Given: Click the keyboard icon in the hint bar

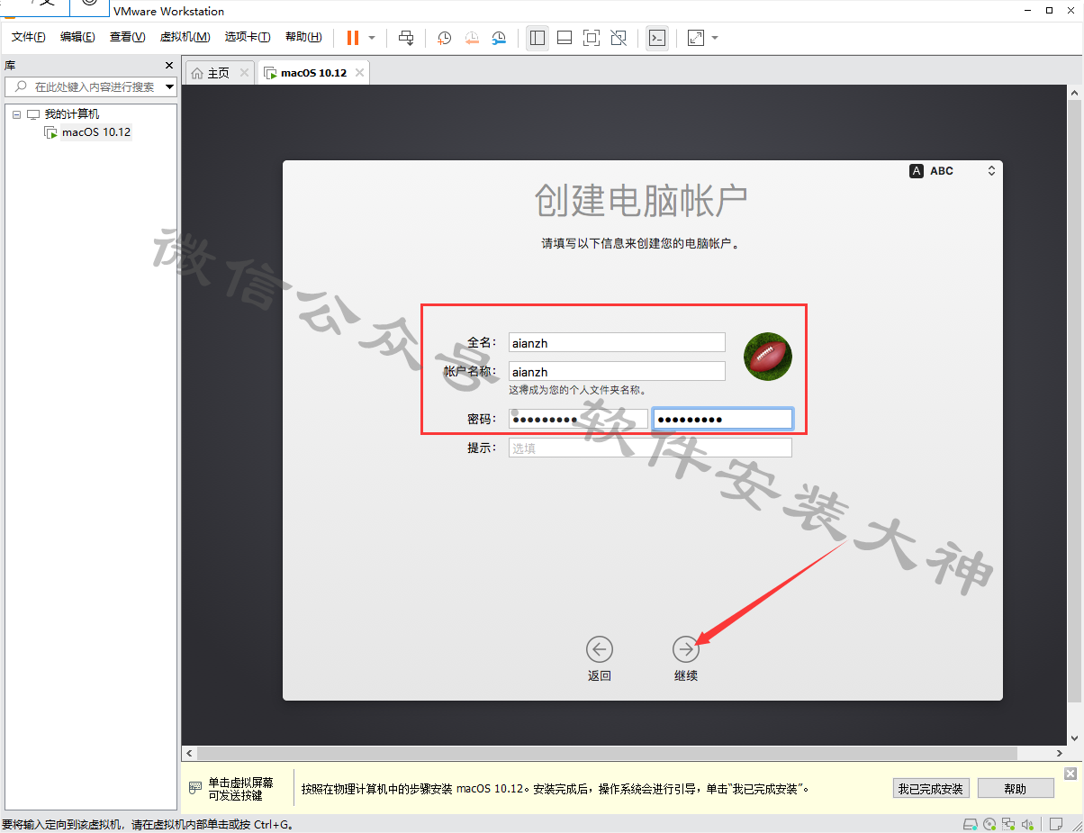Looking at the screenshot, I should point(195,788).
